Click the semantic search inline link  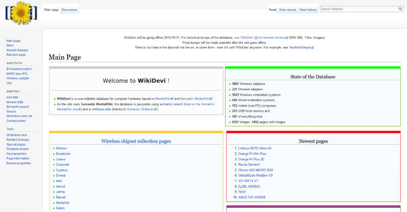171,104
